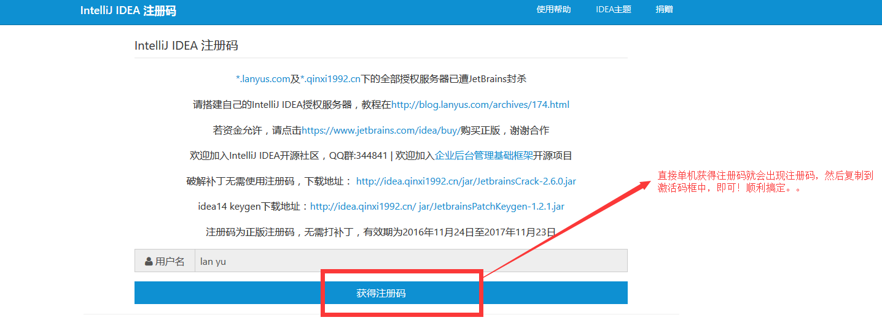Click the text 请搭建自己的IntelliJ IDEA授权服务器
This screenshot has width=882, height=320.
273,105
